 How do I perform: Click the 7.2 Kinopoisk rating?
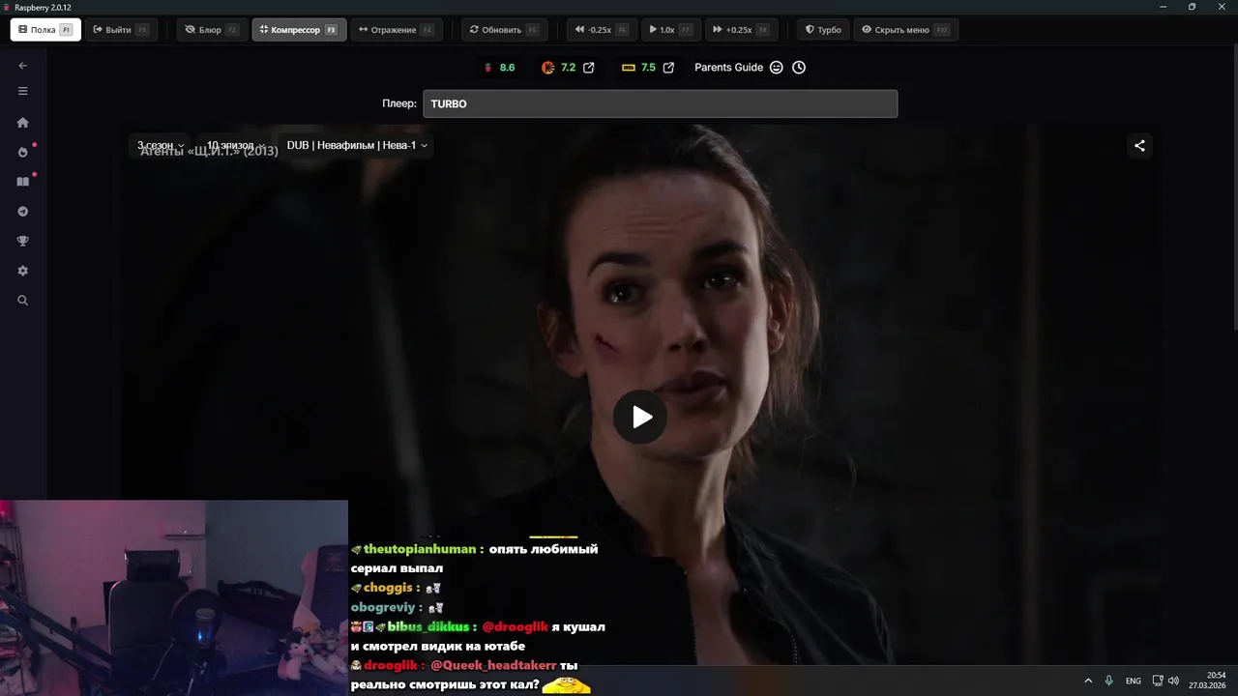pyautogui.click(x=559, y=68)
